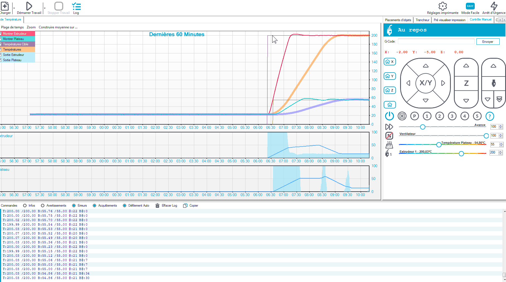The image size is (506, 282).
Task: Click the Arrêt d'Urgence emergency stop icon
Action: [x=494, y=6]
